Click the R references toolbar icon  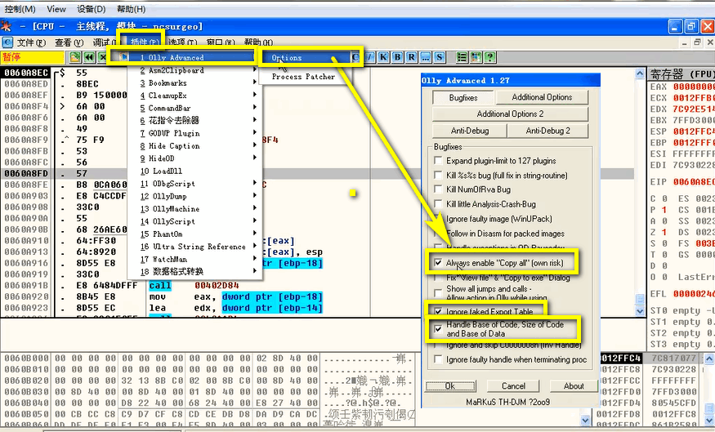(x=412, y=57)
